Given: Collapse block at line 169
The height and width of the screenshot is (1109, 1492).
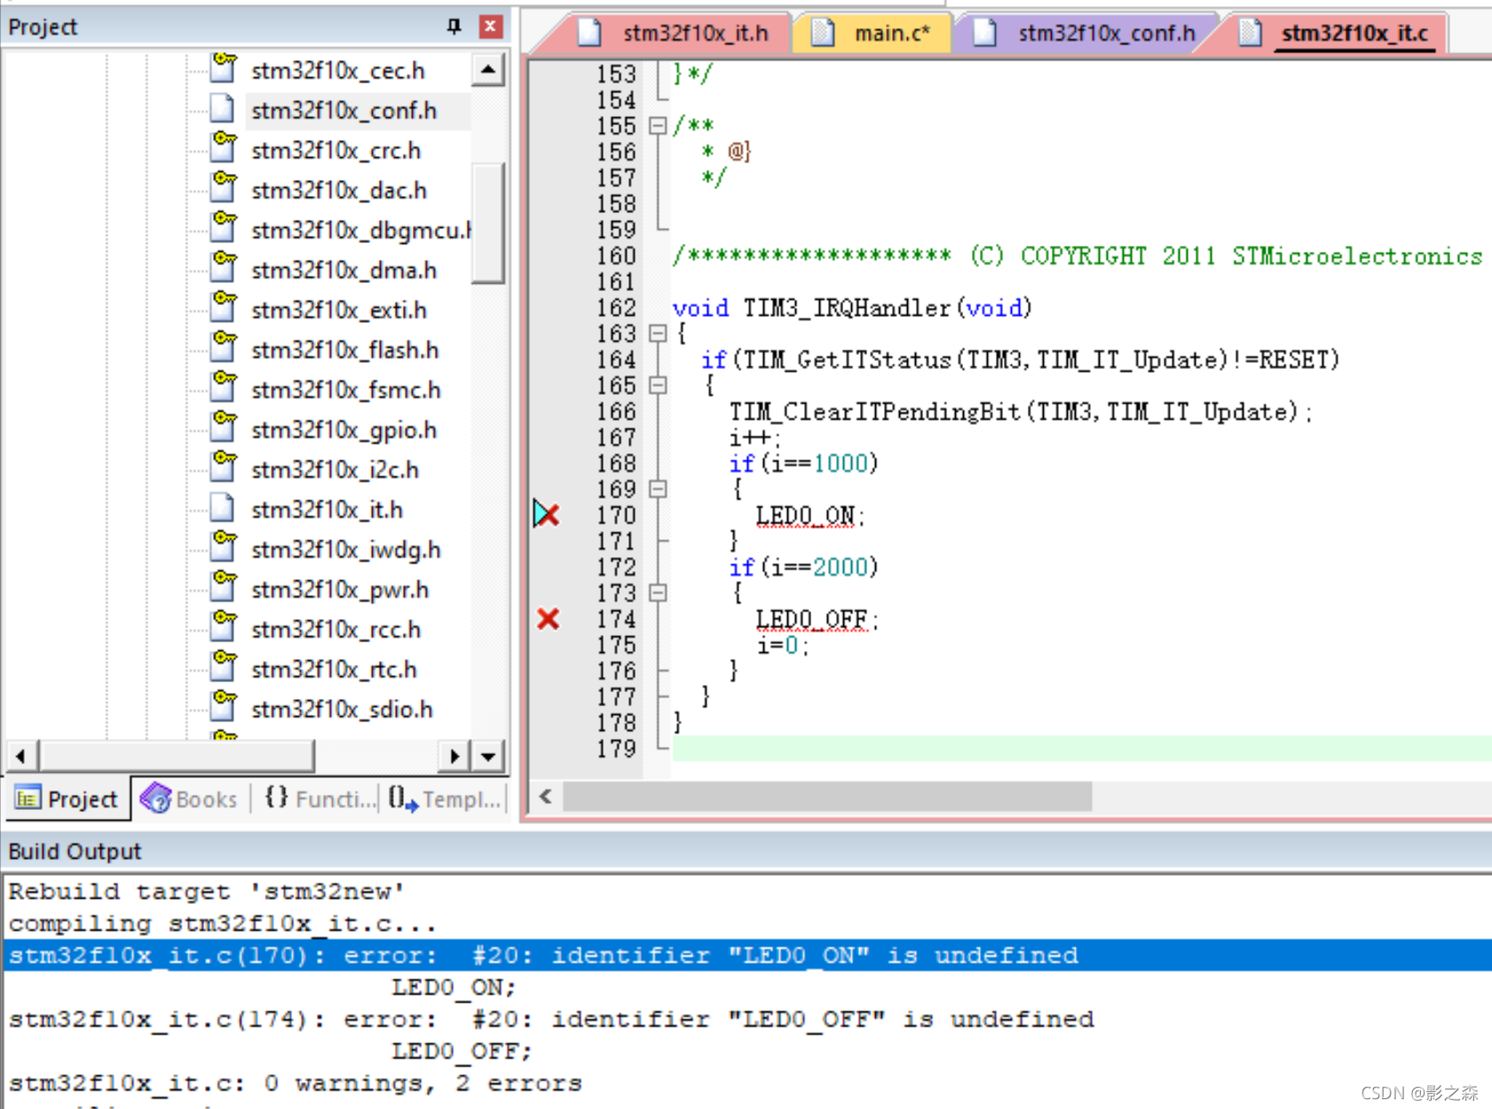Looking at the screenshot, I should pos(658,490).
